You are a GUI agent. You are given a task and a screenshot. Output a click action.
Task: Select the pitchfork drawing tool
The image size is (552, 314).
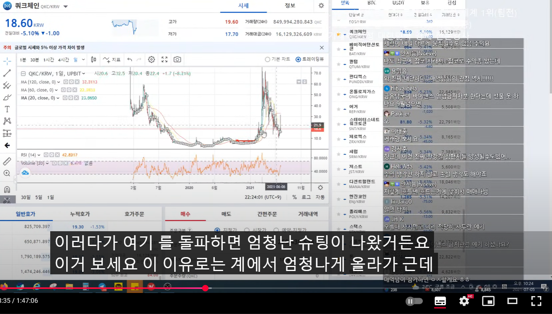[x=7, y=85]
